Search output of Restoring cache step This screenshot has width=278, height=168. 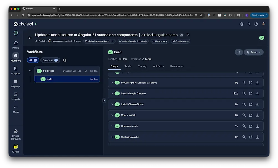(244, 137)
